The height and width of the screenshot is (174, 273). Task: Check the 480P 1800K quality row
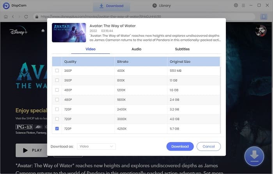pyautogui.click(x=57, y=99)
